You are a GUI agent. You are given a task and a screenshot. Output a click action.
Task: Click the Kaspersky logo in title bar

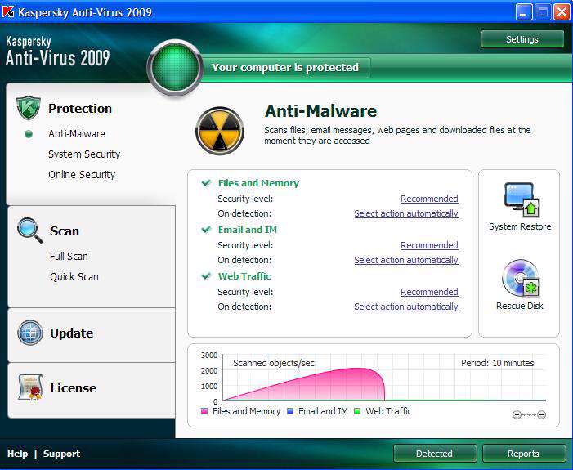pos(8,11)
